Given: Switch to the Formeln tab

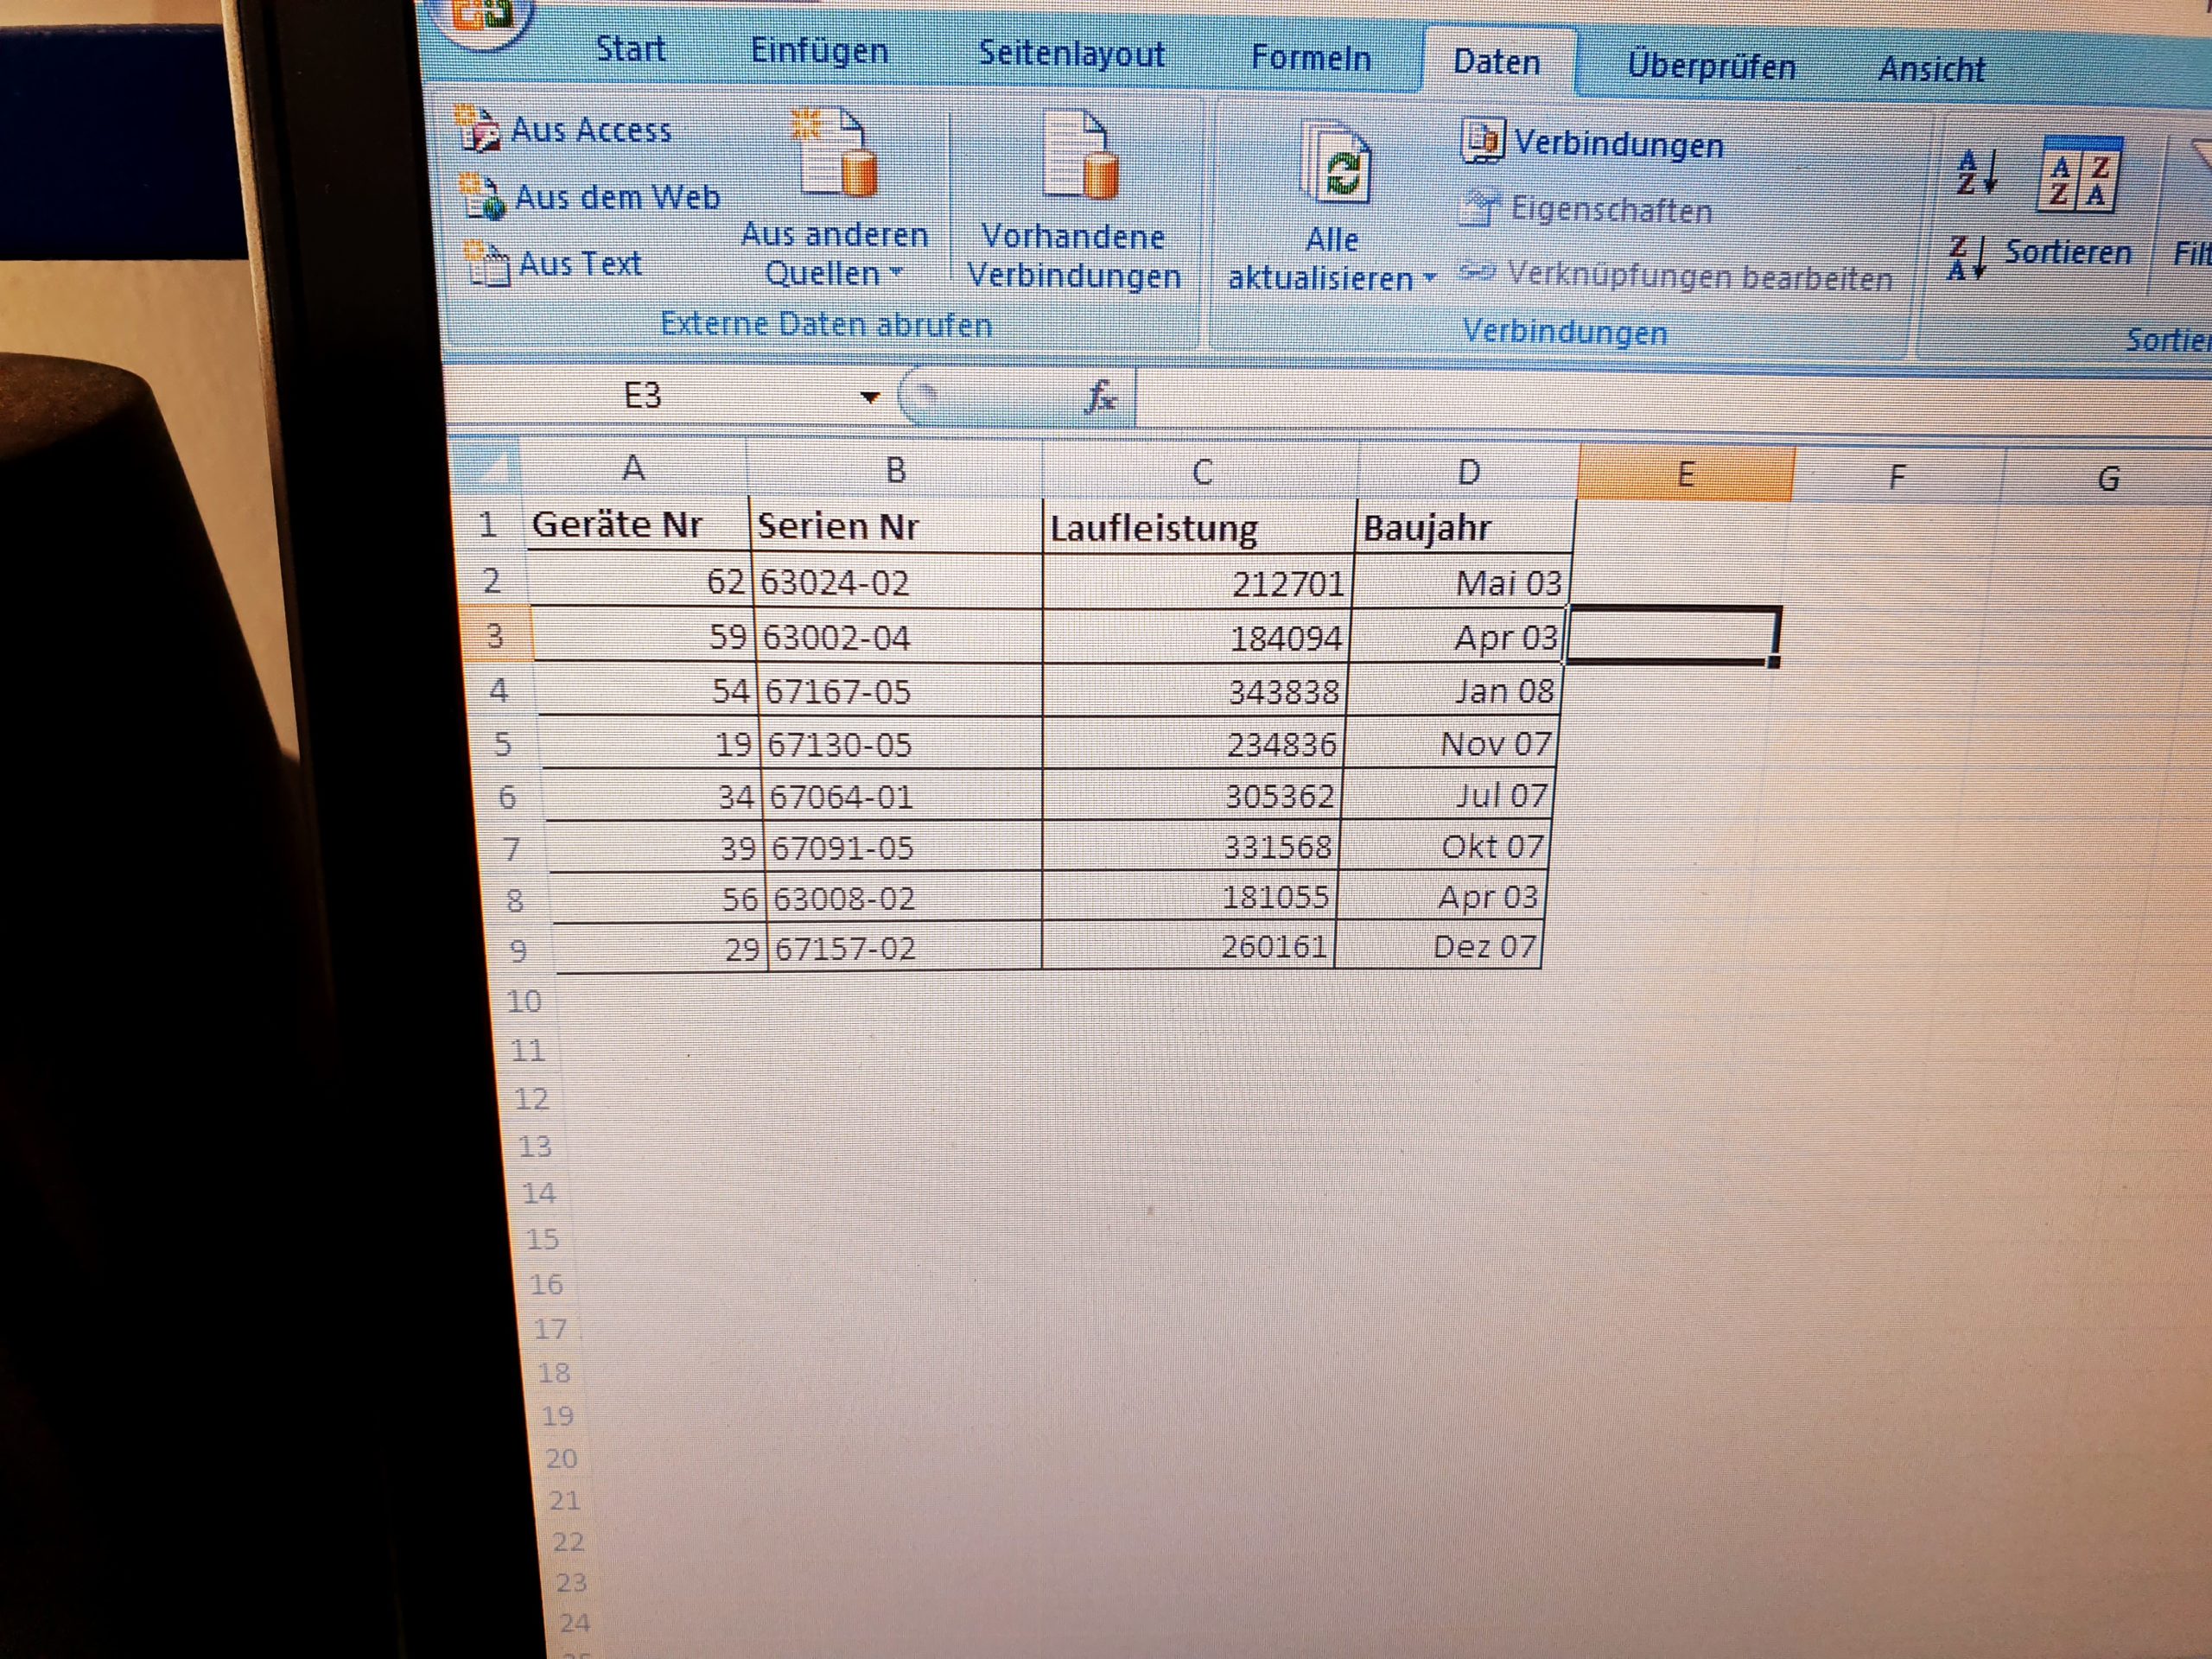Looking at the screenshot, I should point(1310,58).
